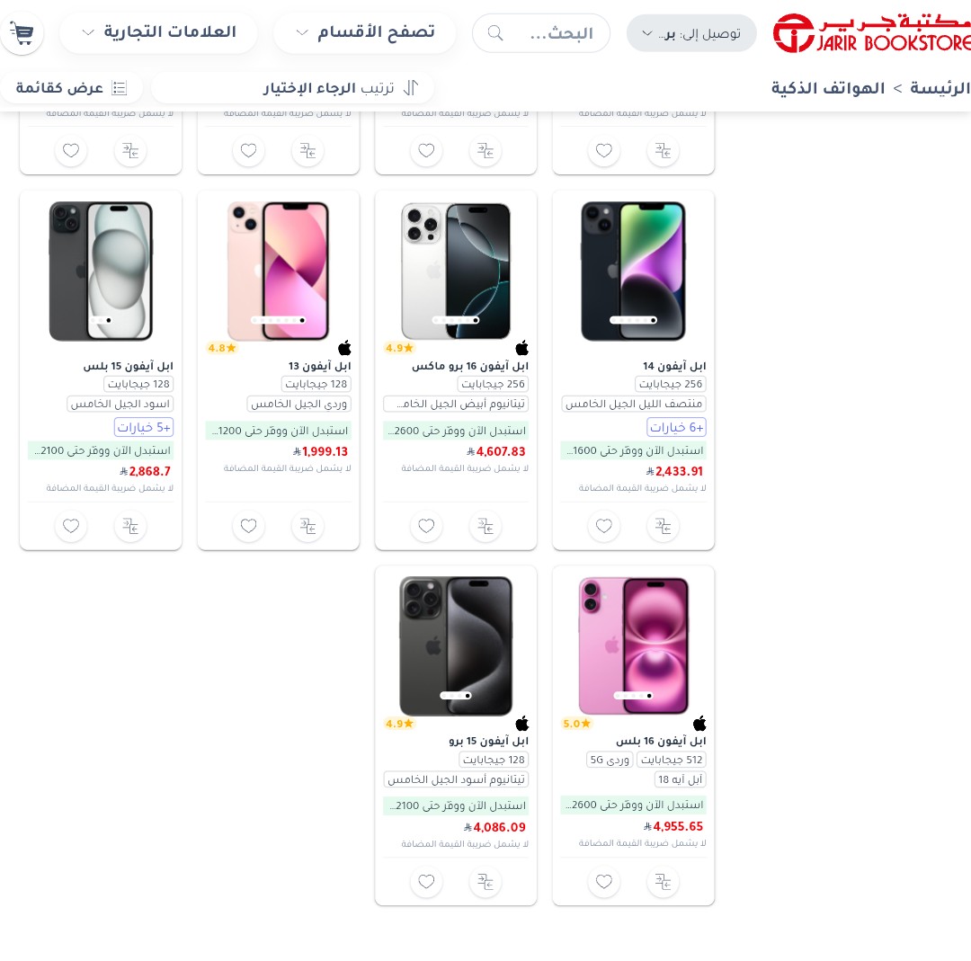Open +6 خيارات options for iPhone 14
The image size is (971, 961).
676,427
